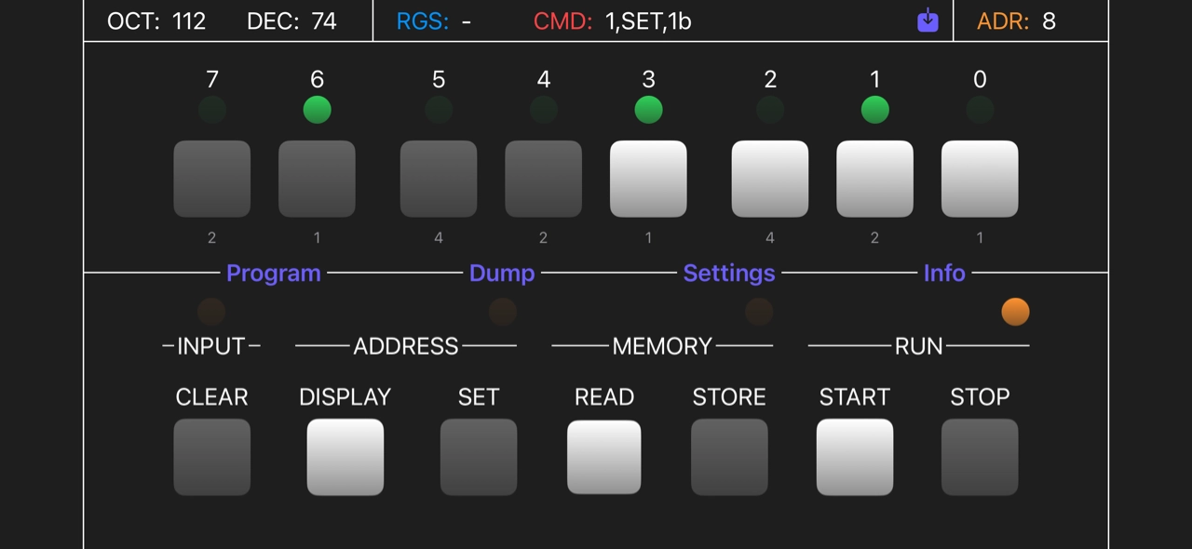The image size is (1192, 549).
Task: Click the lit green LED for bit 6
Action: [x=317, y=110]
